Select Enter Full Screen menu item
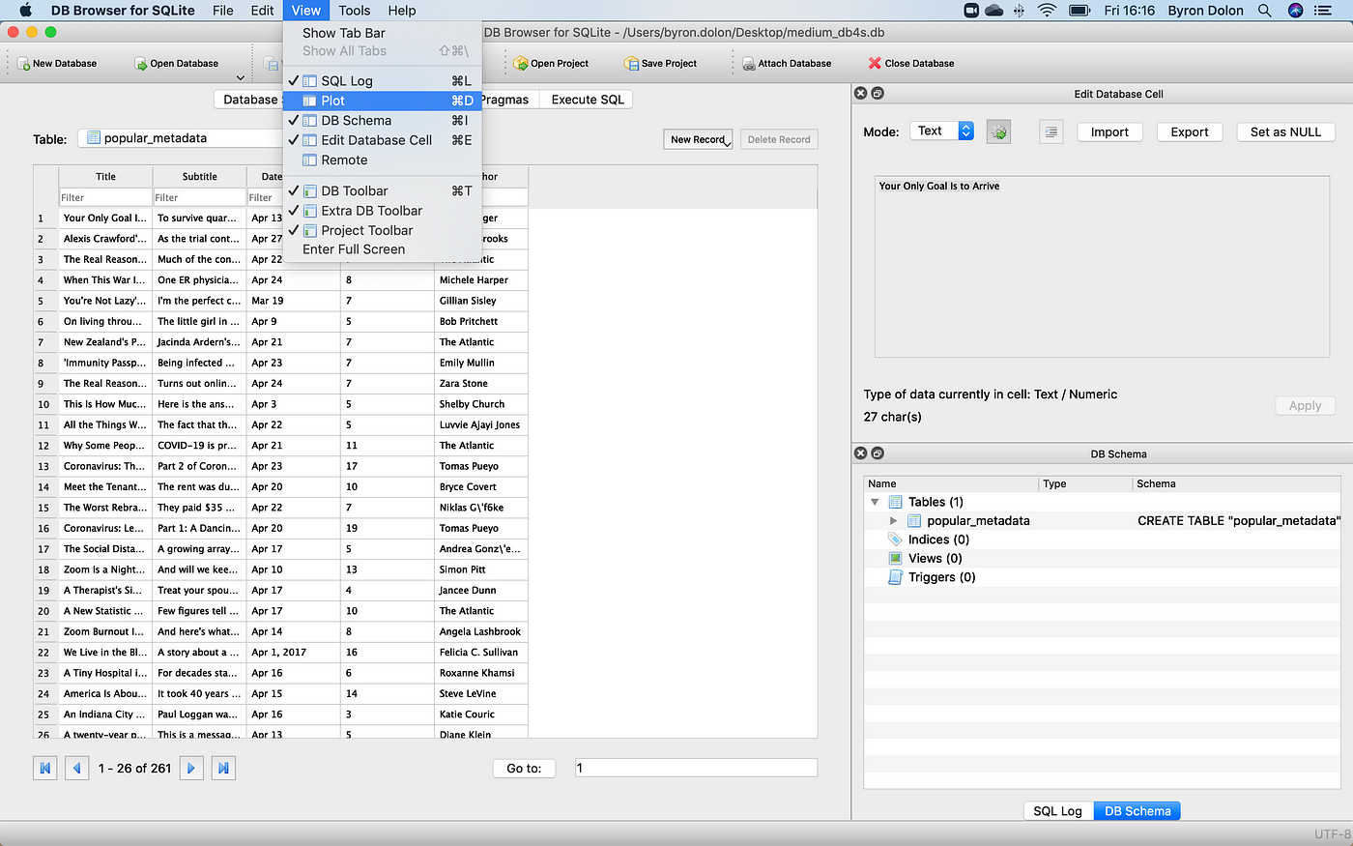Image resolution: width=1353 pixels, height=846 pixels. pyautogui.click(x=383, y=249)
